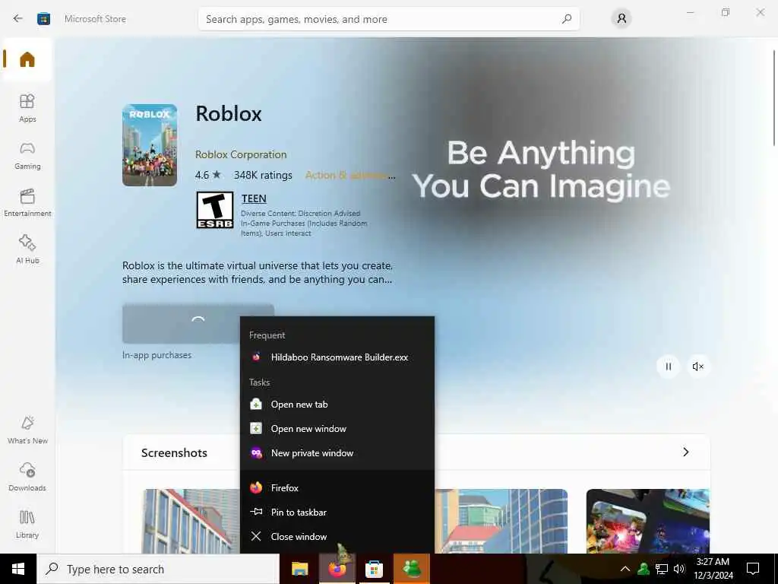Click the Store vertical scrollbar
Screen dimensions: 778x584
click(774, 98)
